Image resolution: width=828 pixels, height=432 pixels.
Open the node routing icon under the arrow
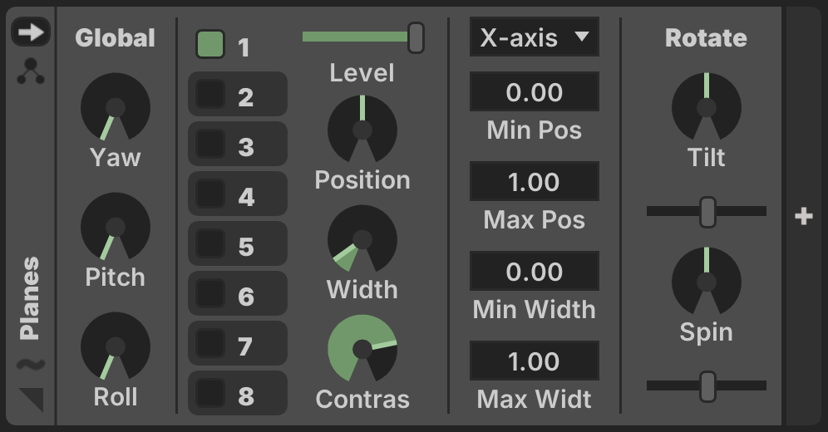(x=31, y=71)
